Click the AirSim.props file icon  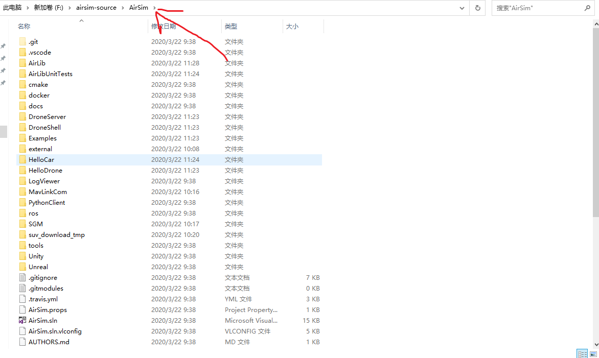coord(22,309)
